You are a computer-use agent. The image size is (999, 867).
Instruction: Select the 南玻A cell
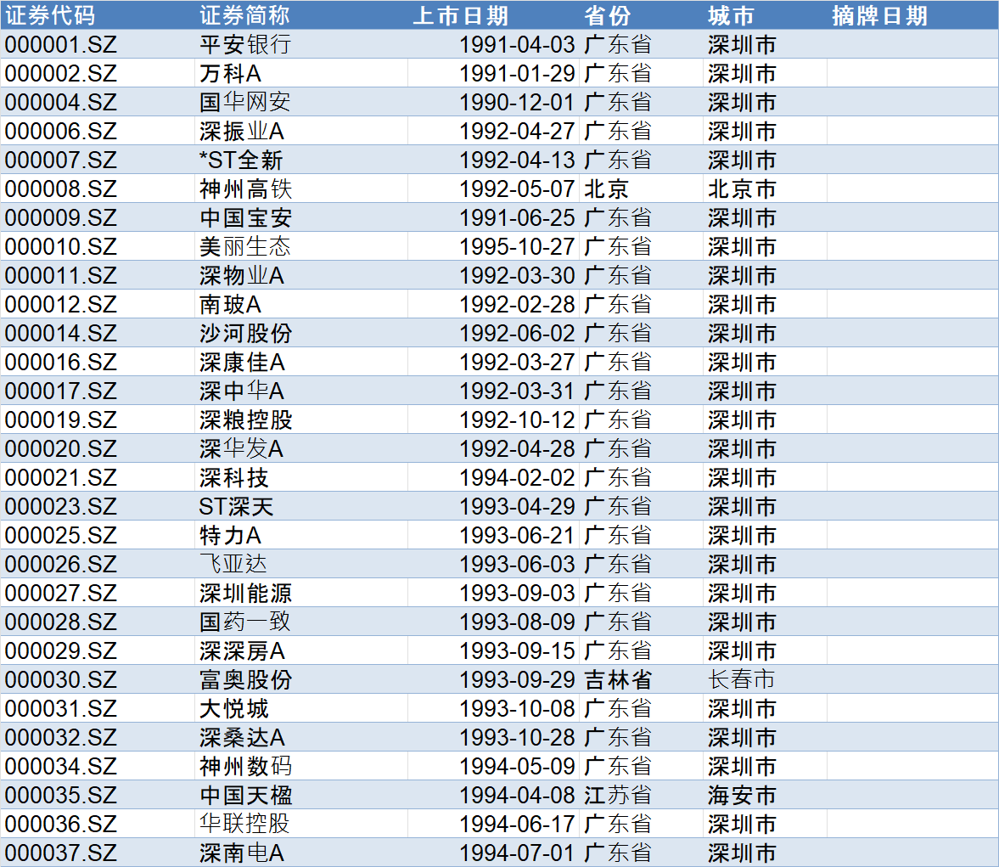[300, 304]
